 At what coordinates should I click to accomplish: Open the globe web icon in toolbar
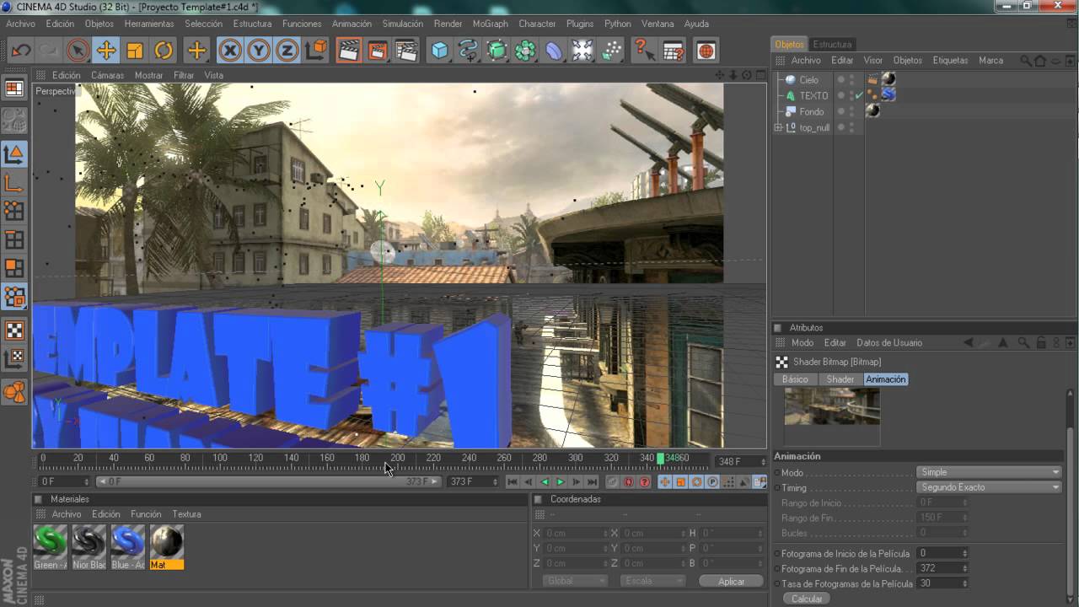pos(706,51)
